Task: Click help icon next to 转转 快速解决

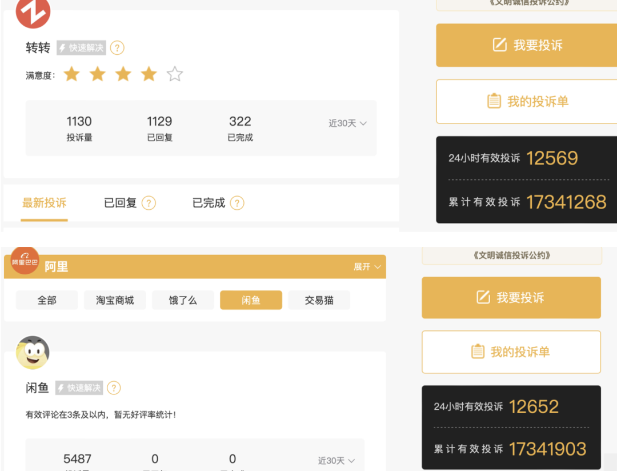Action: 117,48
